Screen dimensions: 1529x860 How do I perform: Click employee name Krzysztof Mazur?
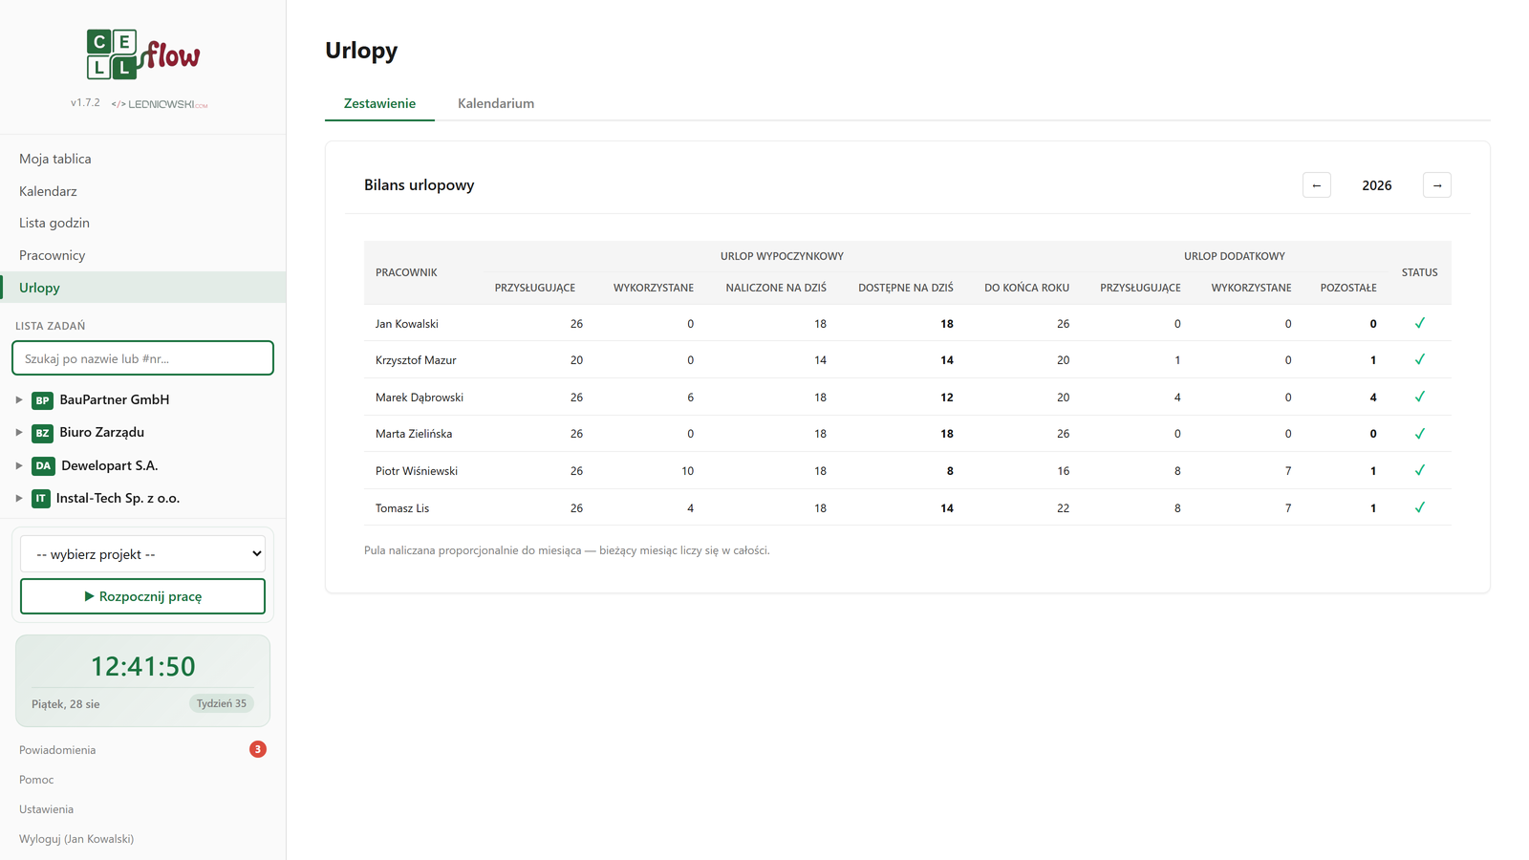(416, 360)
